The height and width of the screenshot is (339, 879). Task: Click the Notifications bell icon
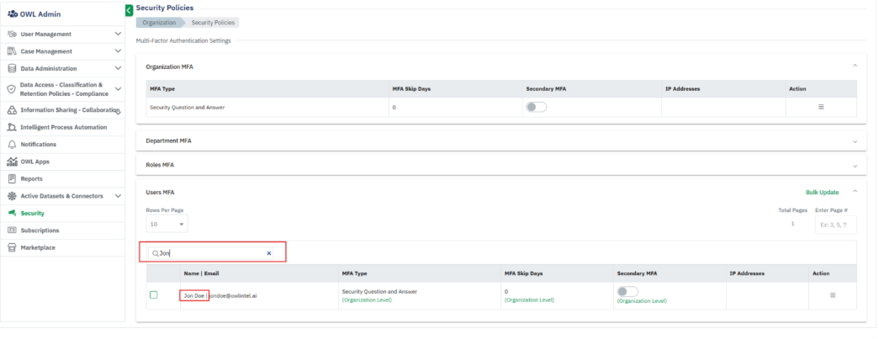12,145
